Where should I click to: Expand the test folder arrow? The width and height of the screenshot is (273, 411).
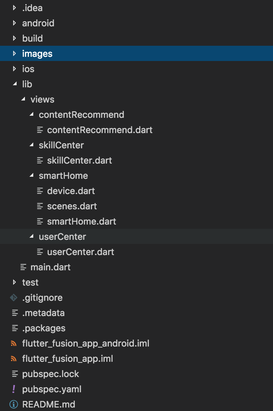tap(15, 282)
